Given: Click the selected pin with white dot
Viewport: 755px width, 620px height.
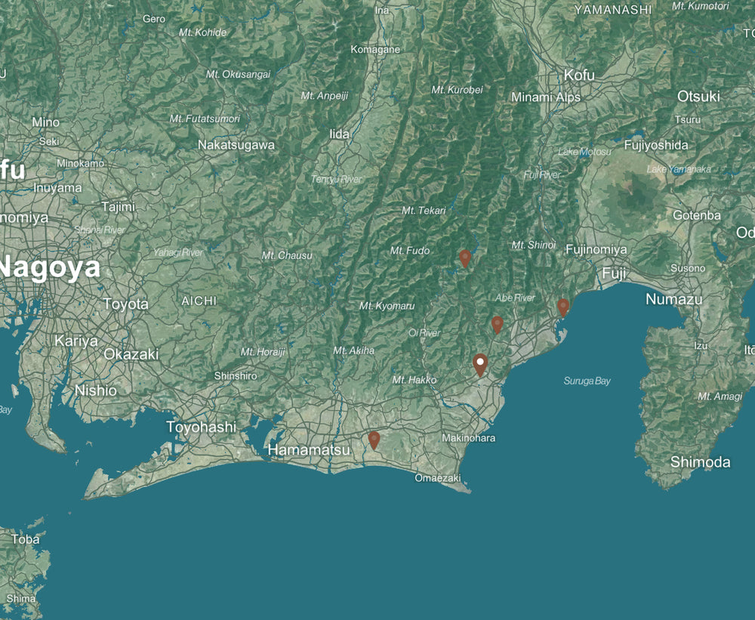Looking at the screenshot, I should [x=480, y=364].
